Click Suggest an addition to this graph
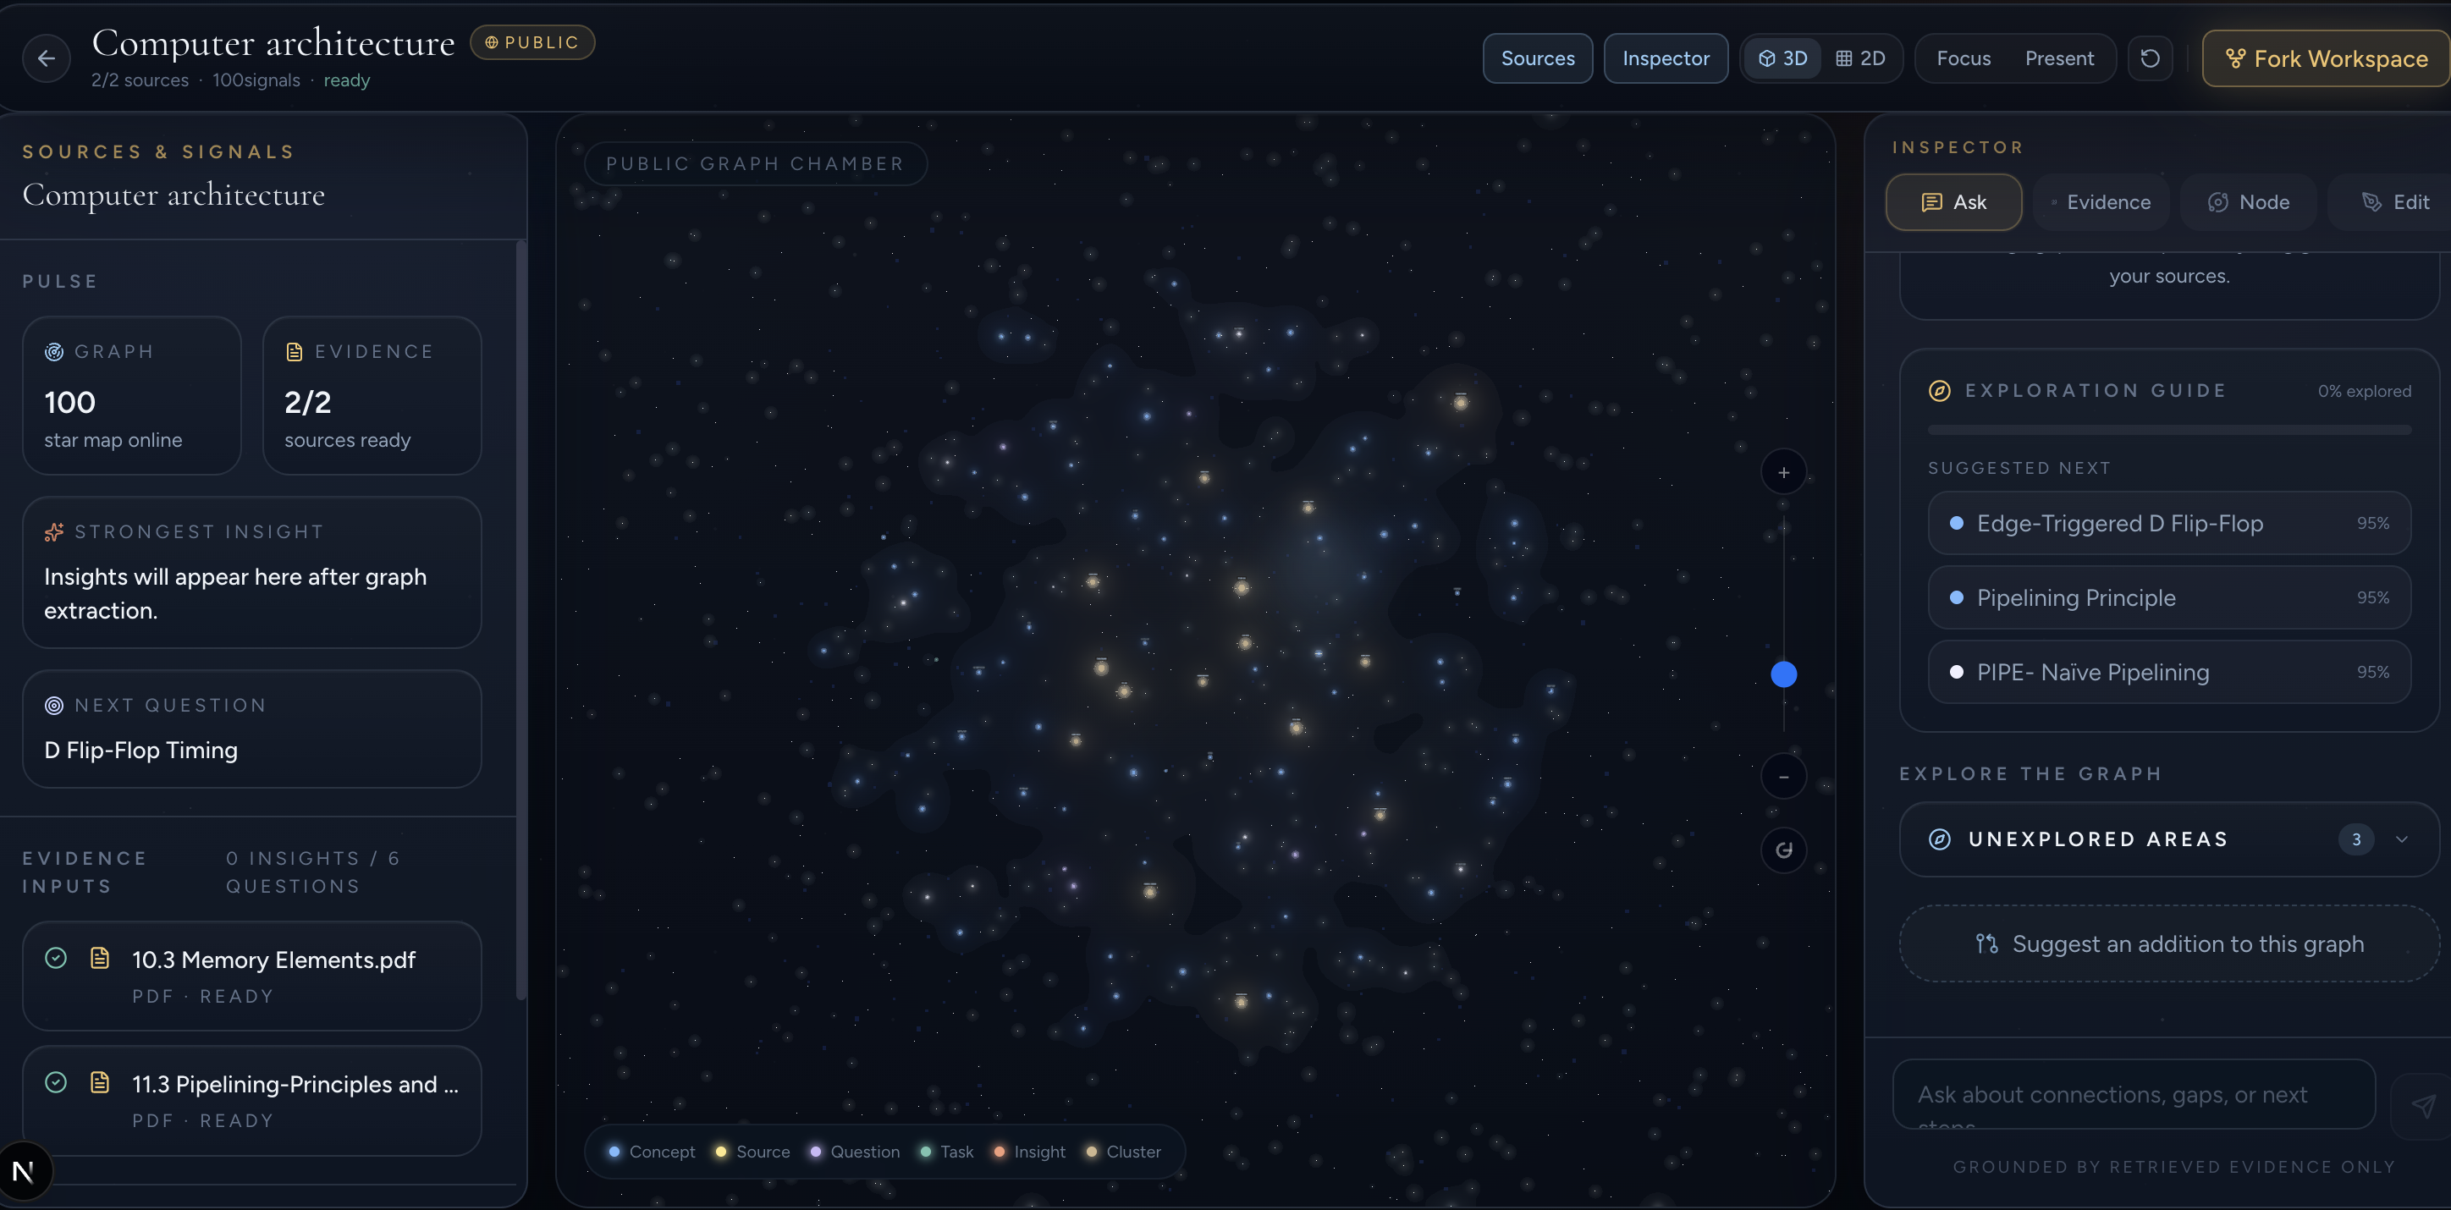This screenshot has width=2451, height=1210. 2168,943
